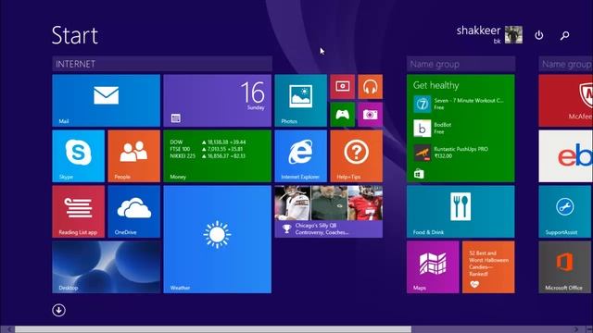
Task: Click the user profile picture
Action: point(513,35)
